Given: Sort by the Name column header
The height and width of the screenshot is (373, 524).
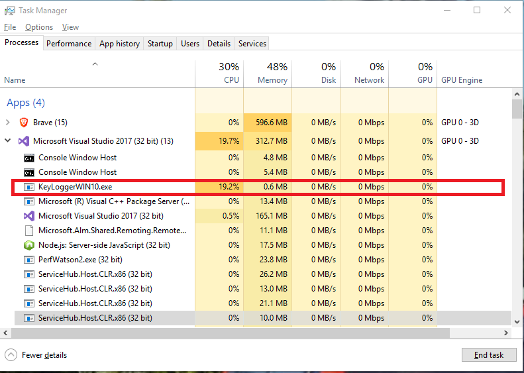Looking at the screenshot, I should click(97, 74).
